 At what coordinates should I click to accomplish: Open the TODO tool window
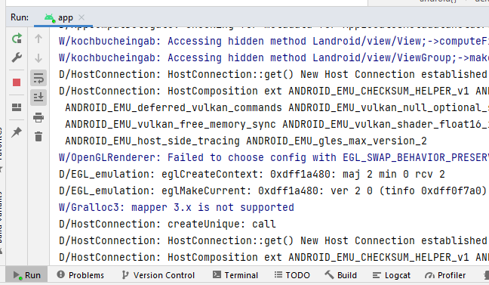tap(292, 275)
